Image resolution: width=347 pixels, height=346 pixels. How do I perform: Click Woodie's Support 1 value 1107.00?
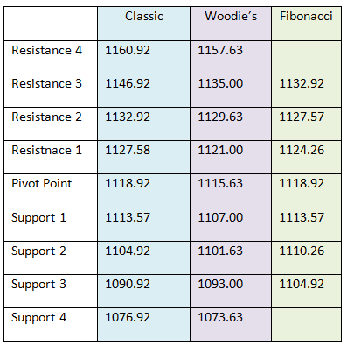pyautogui.click(x=220, y=217)
